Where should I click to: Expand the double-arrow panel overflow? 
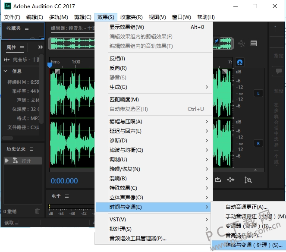[x=40, y=47]
